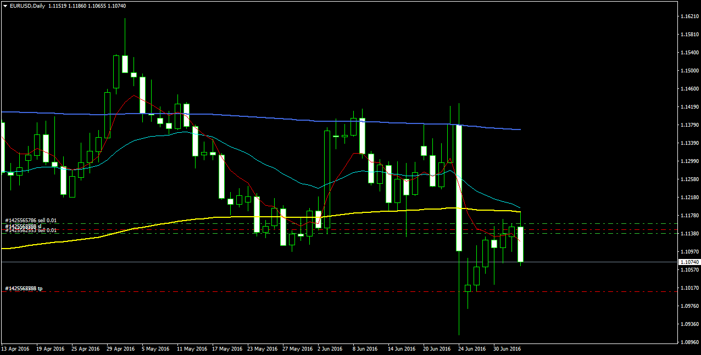This screenshot has width=701, height=355.
Task: Click the 1.09760 price scale label
Action: coord(690,306)
